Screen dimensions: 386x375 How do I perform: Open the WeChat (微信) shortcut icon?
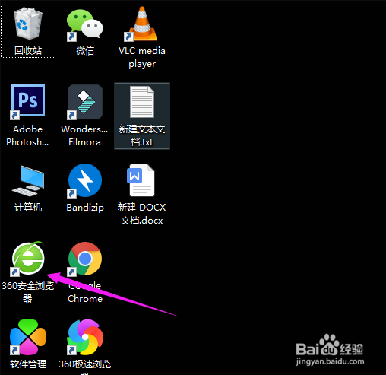pyautogui.click(x=85, y=25)
